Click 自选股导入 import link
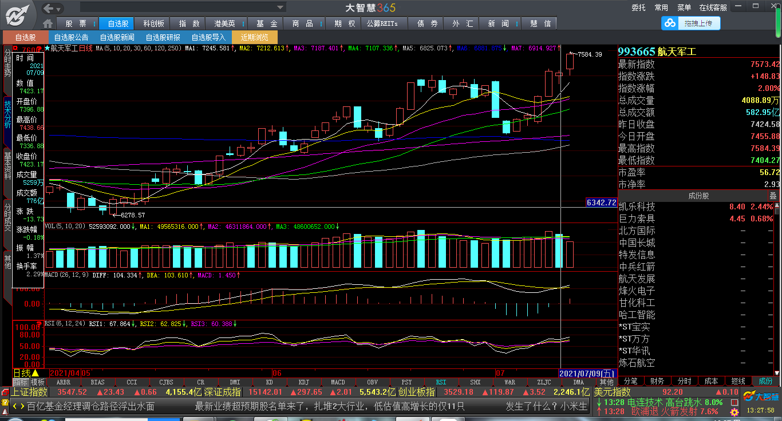Image resolution: width=782 pixels, height=421 pixels. 208,37
